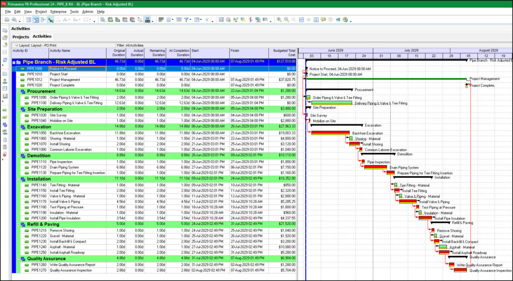513x281 pixels.
Task: Toggle the Activity Network view icon
Action: (x=43, y=20)
